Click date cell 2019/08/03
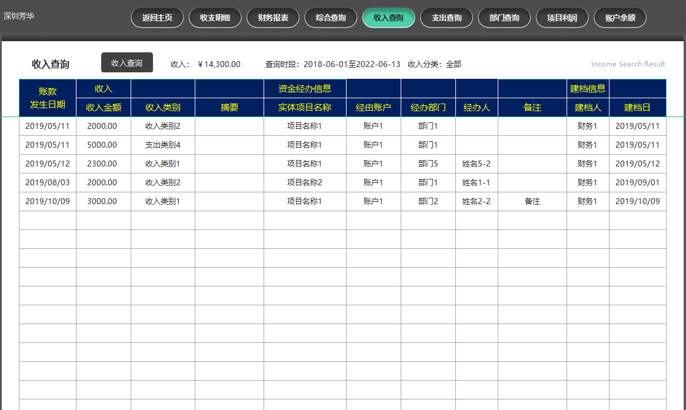This screenshot has width=686, height=410. (x=48, y=182)
